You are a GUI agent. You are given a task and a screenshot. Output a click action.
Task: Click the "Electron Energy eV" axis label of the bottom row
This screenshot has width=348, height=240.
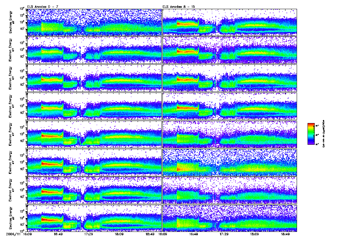coord(11,218)
